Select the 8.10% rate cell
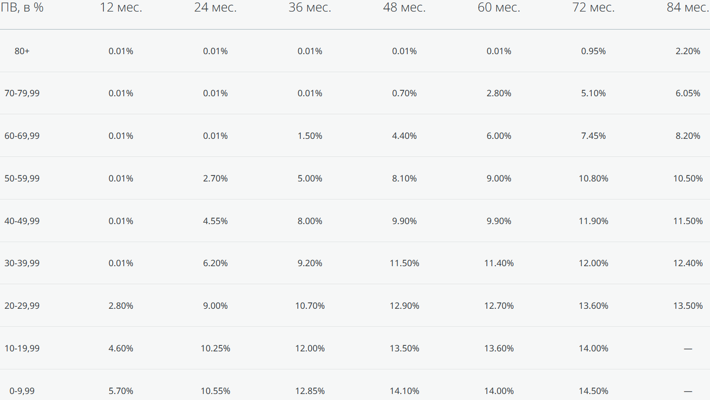 pyautogui.click(x=404, y=178)
